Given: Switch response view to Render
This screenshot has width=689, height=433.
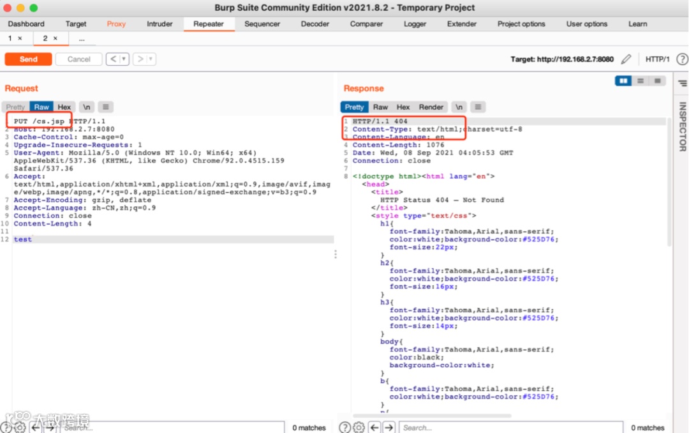Looking at the screenshot, I should click(x=431, y=107).
